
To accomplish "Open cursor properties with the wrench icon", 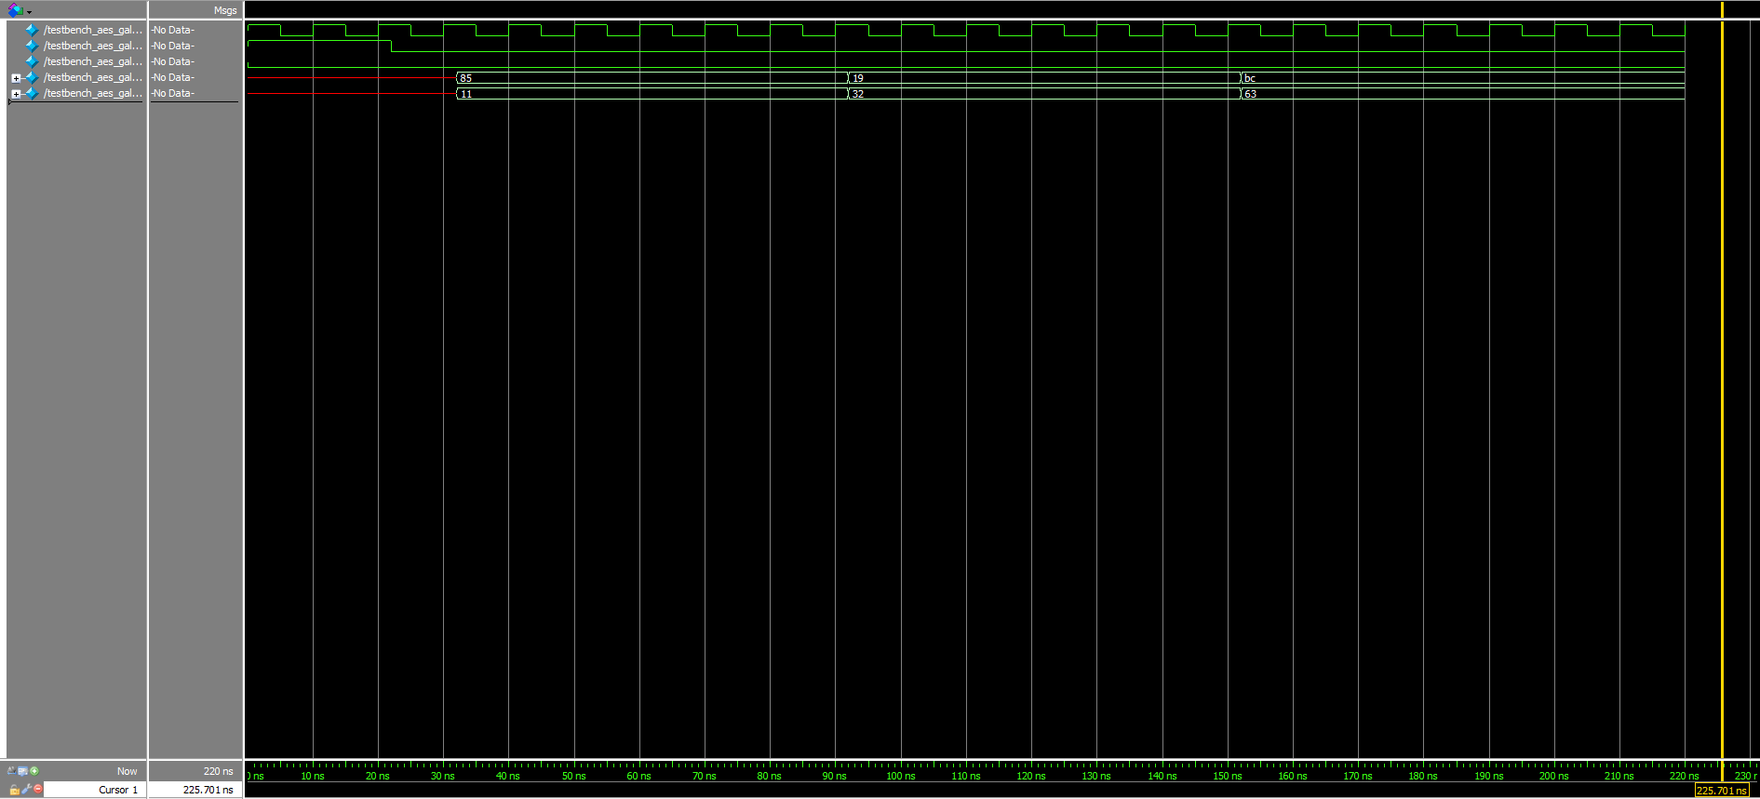I will [27, 789].
